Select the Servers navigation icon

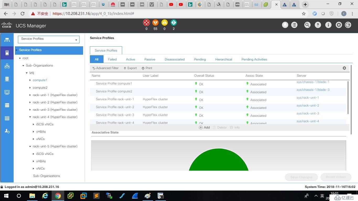click(x=7, y=53)
